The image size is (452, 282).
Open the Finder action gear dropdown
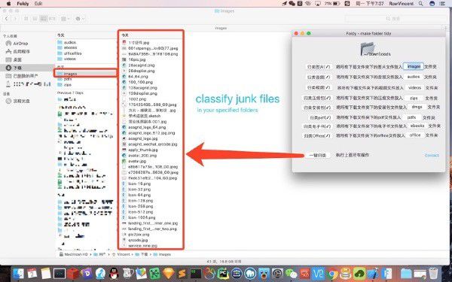(79, 19)
